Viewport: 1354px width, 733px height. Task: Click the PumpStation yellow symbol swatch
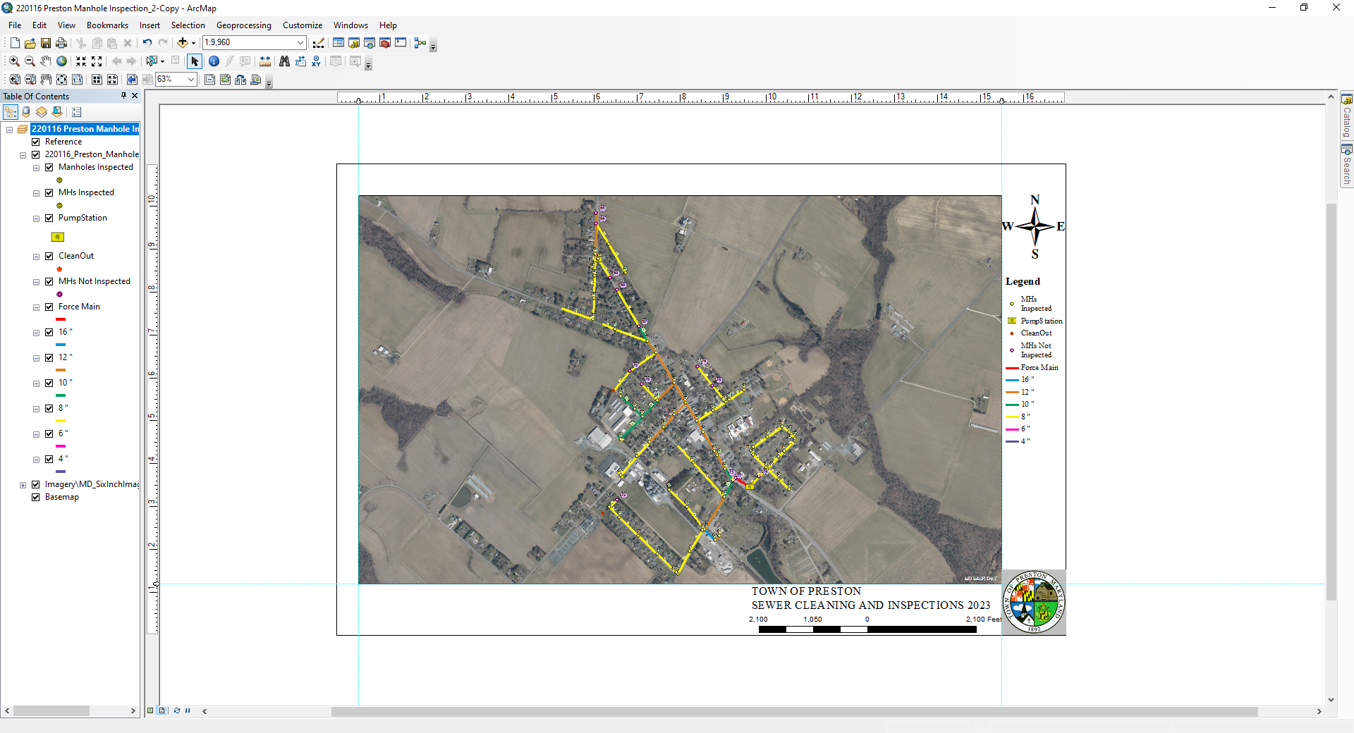[x=58, y=238]
